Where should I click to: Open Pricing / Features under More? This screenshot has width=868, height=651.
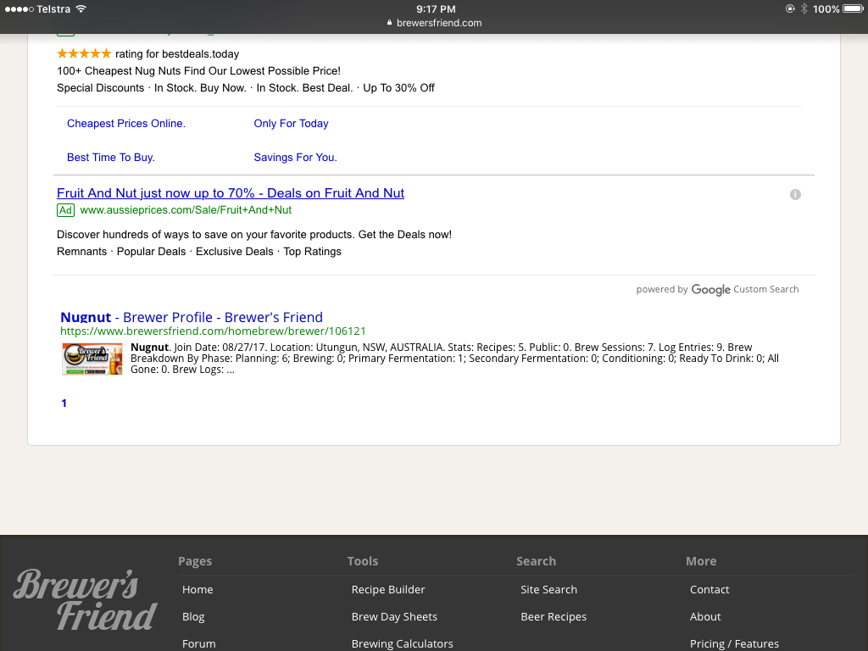pyautogui.click(x=734, y=644)
